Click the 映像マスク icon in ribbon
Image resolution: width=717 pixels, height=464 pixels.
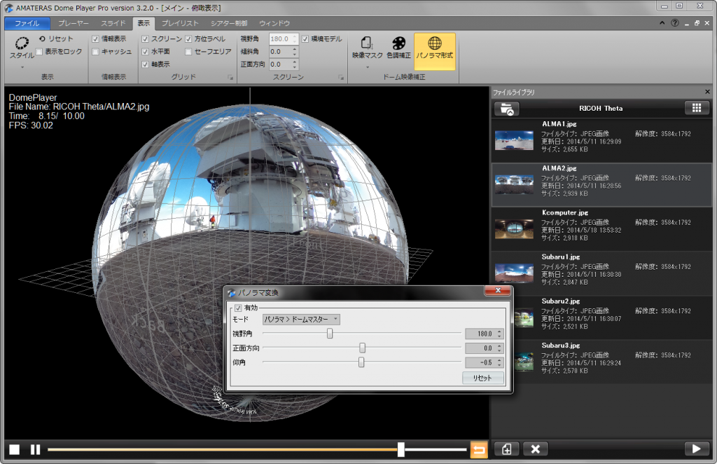pyautogui.click(x=368, y=44)
